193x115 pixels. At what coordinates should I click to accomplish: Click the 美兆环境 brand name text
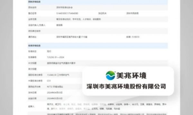point(132,75)
